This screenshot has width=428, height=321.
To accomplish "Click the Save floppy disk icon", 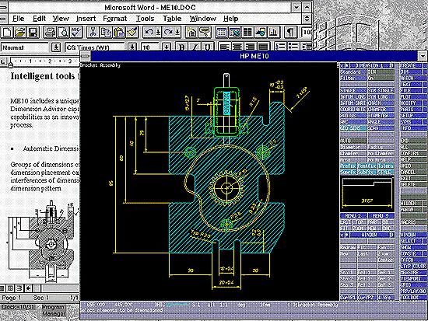I will 33,33.
